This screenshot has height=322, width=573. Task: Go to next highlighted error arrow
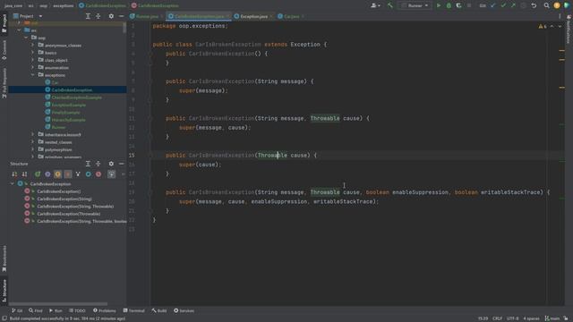point(560,26)
